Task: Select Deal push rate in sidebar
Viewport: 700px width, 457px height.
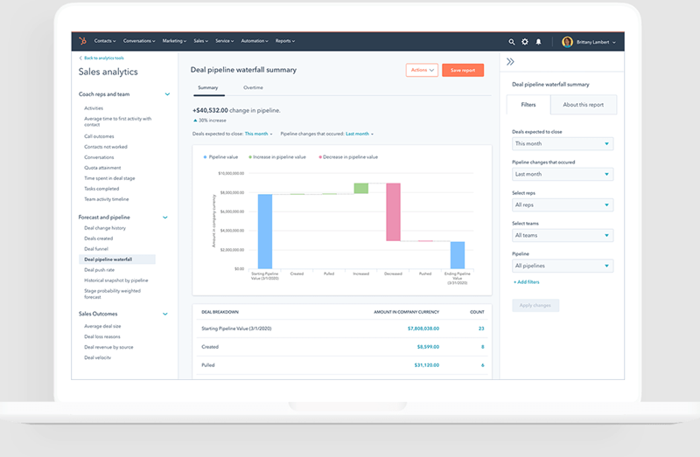Action: pos(99,270)
